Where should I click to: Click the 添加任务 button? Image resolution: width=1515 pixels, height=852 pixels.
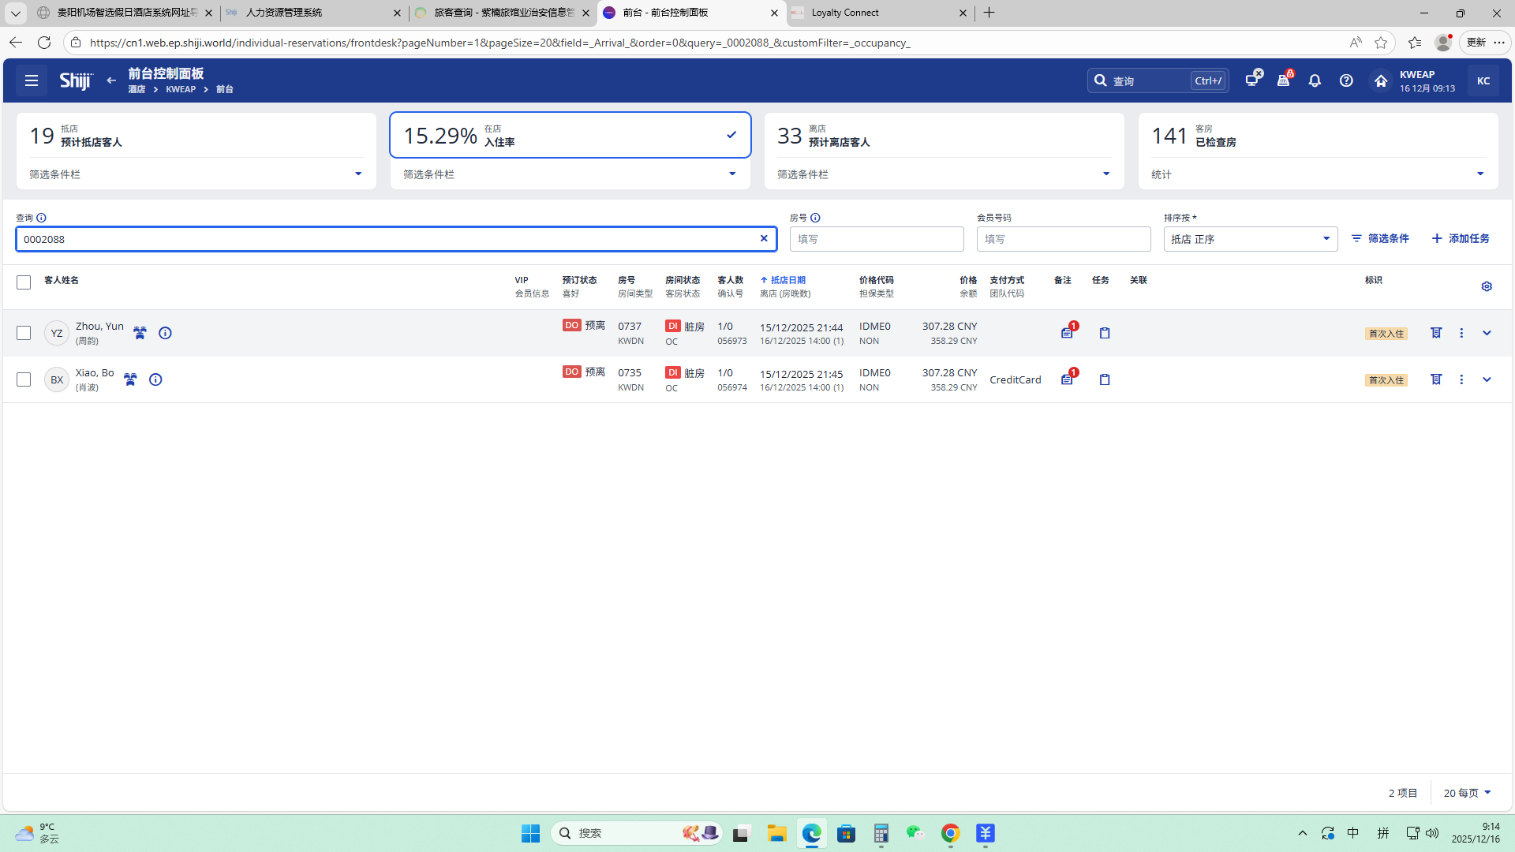pos(1461,238)
